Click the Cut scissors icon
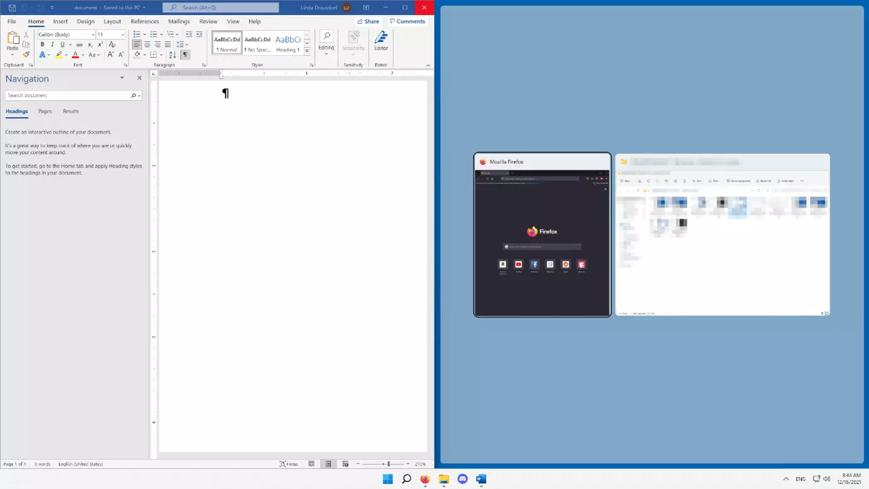This screenshot has width=869, height=489. 26,34
